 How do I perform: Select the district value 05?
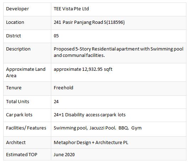(x=56, y=36)
